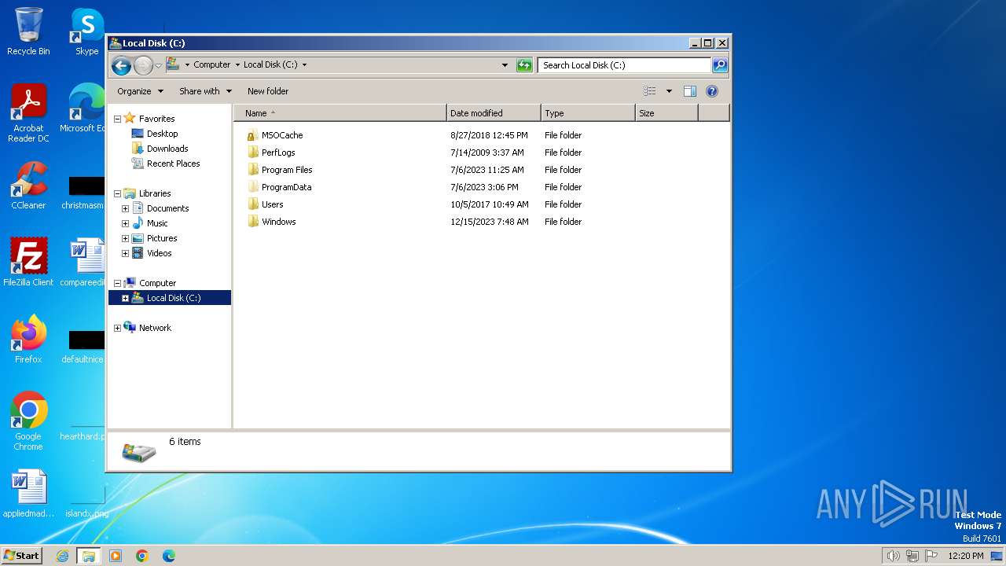
Task: Click the Change your view icon
Action: point(649,91)
